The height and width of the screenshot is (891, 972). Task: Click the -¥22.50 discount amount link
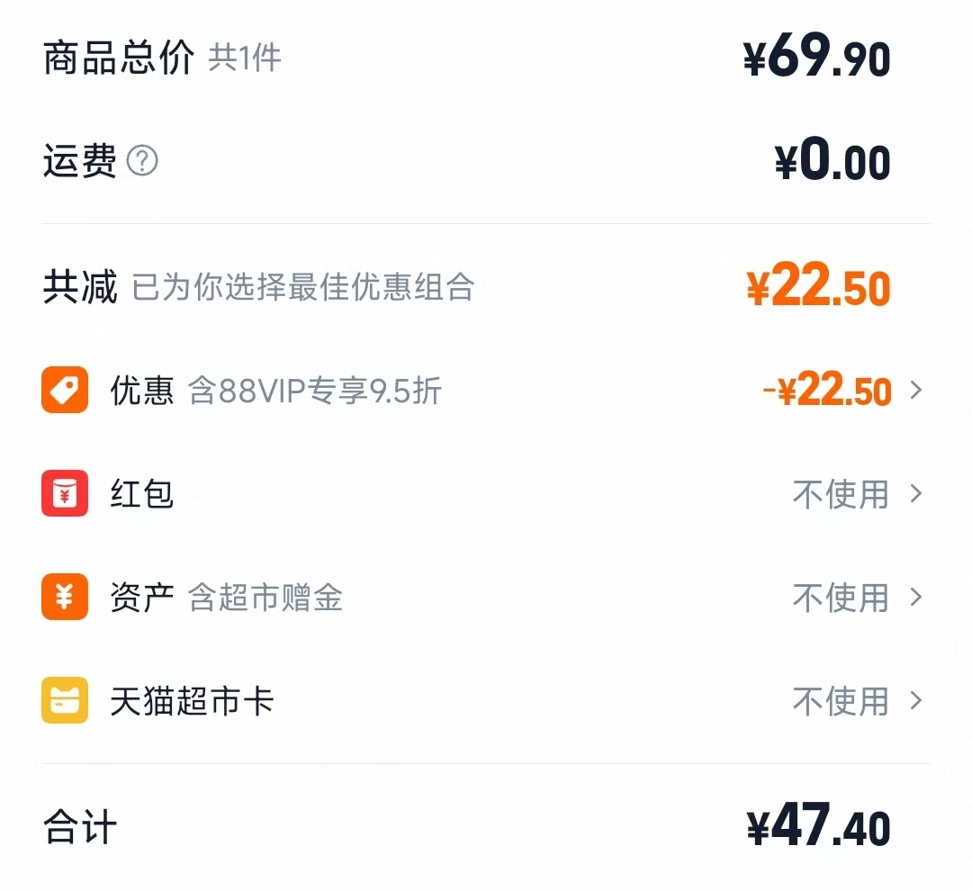pyautogui.click(x=823, y=390)
